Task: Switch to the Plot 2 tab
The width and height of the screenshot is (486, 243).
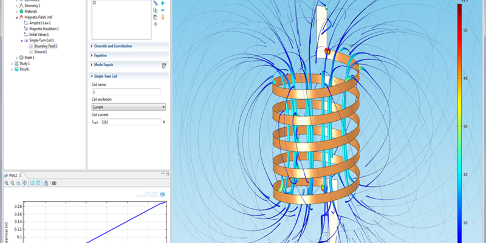Action: pyautogui.click(x=13, y=175)
